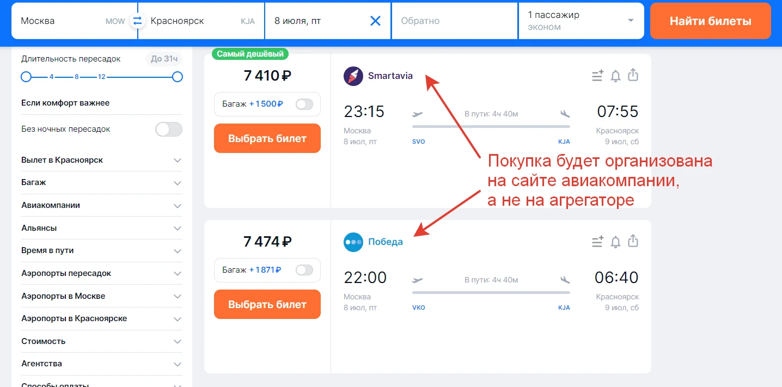Share the Победа flight

633,241
